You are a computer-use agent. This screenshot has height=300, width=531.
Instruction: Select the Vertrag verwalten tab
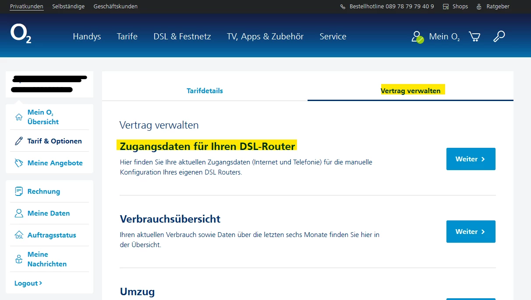411,91
